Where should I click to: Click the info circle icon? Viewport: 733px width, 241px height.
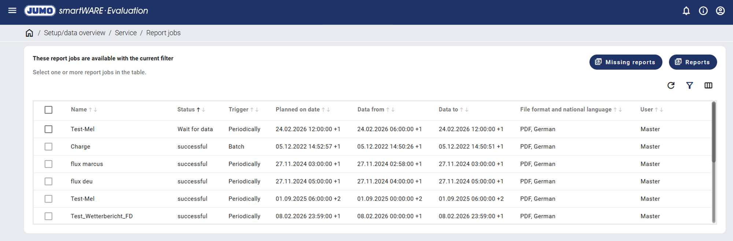pyautogui.click(x=703, y=11)
